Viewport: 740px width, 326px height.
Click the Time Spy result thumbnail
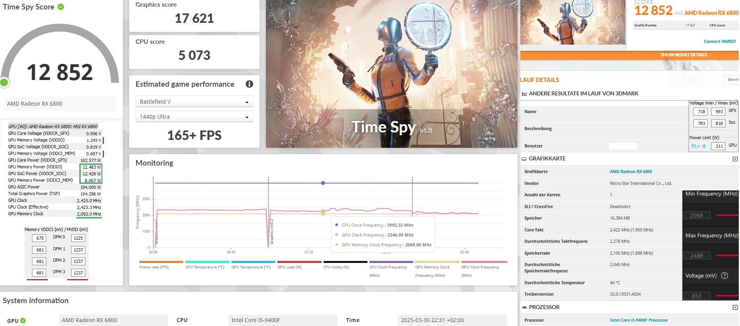click(x=572, y=22)
